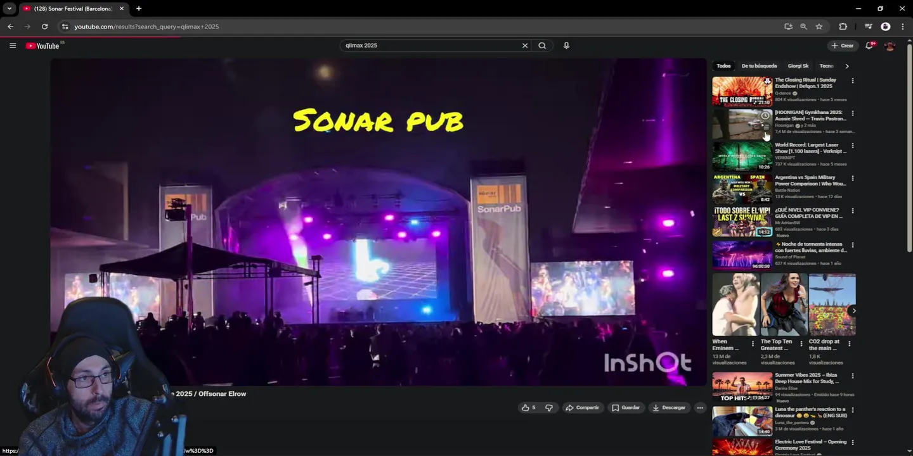The image size is (913, 456).
Task: Click Compartir to share the video
Action: pos(582,408)
